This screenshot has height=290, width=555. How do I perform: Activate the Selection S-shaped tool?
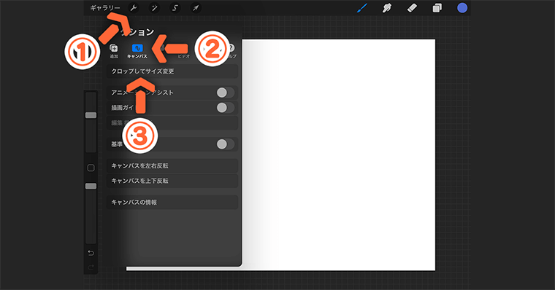click(175, 8)
